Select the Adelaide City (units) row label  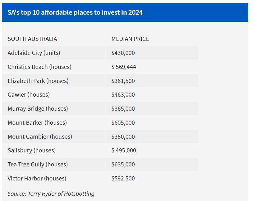coord(34,53)
